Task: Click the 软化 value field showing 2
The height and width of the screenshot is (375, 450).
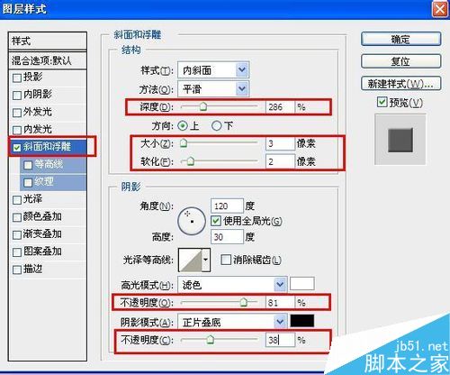Action: pos(280,161)
